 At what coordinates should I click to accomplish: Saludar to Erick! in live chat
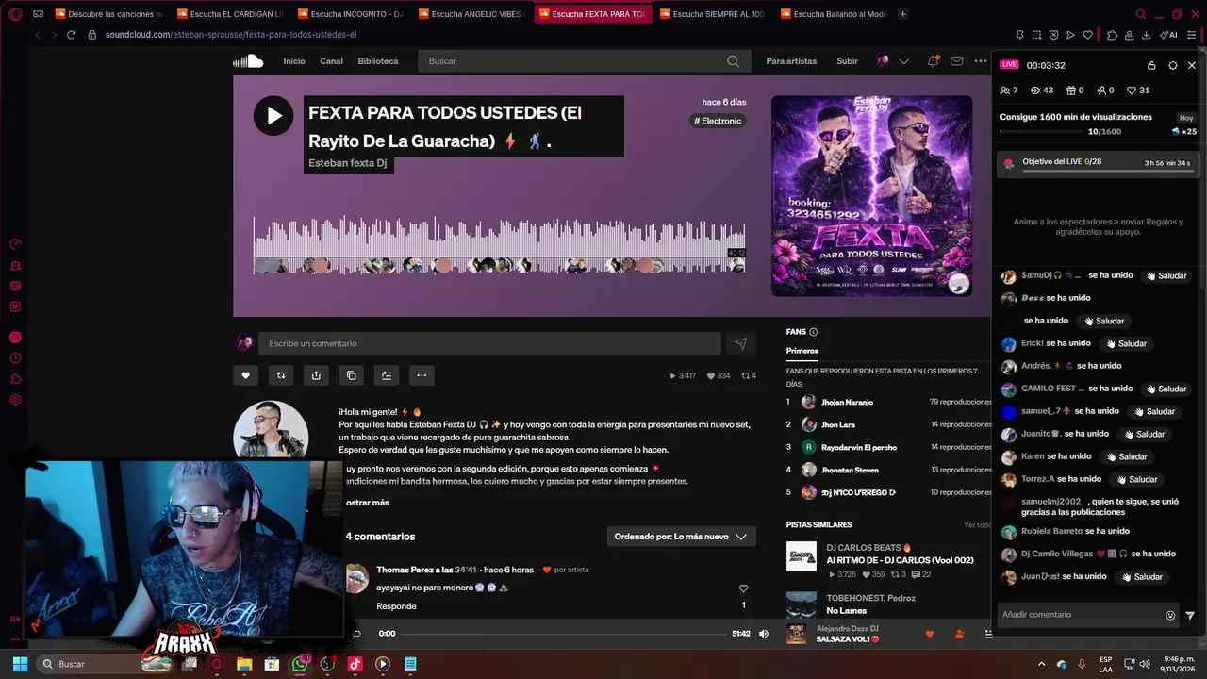click(1126, 343)
